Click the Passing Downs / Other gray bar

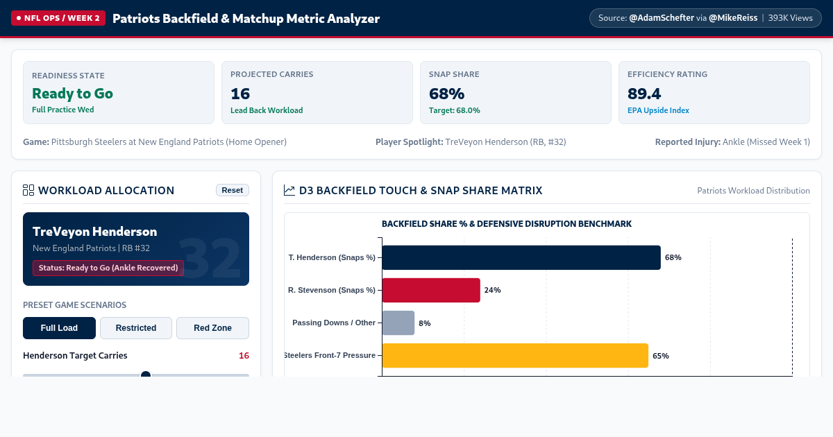pos(398,323)
